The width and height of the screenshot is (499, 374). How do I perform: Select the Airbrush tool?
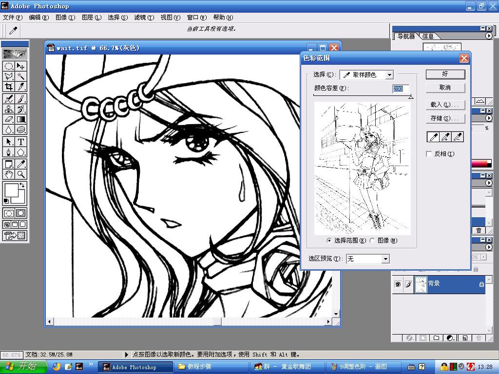9,99
